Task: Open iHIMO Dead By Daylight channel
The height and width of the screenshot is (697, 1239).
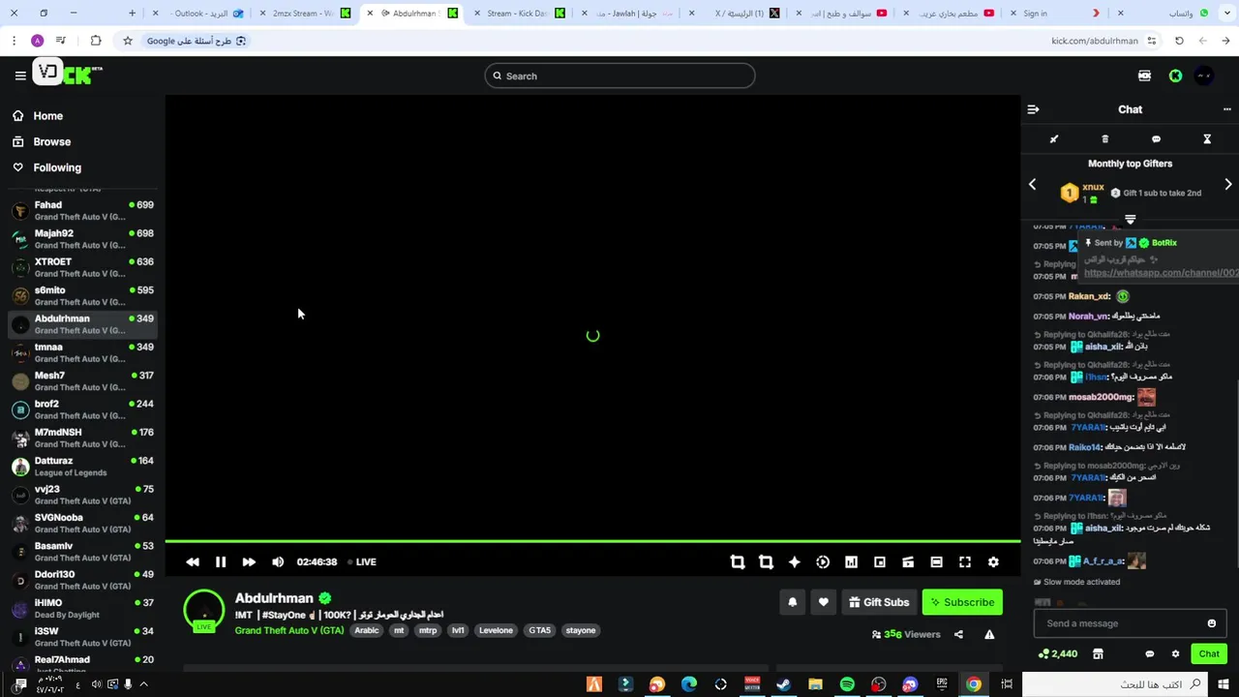Action: [82, 609]
